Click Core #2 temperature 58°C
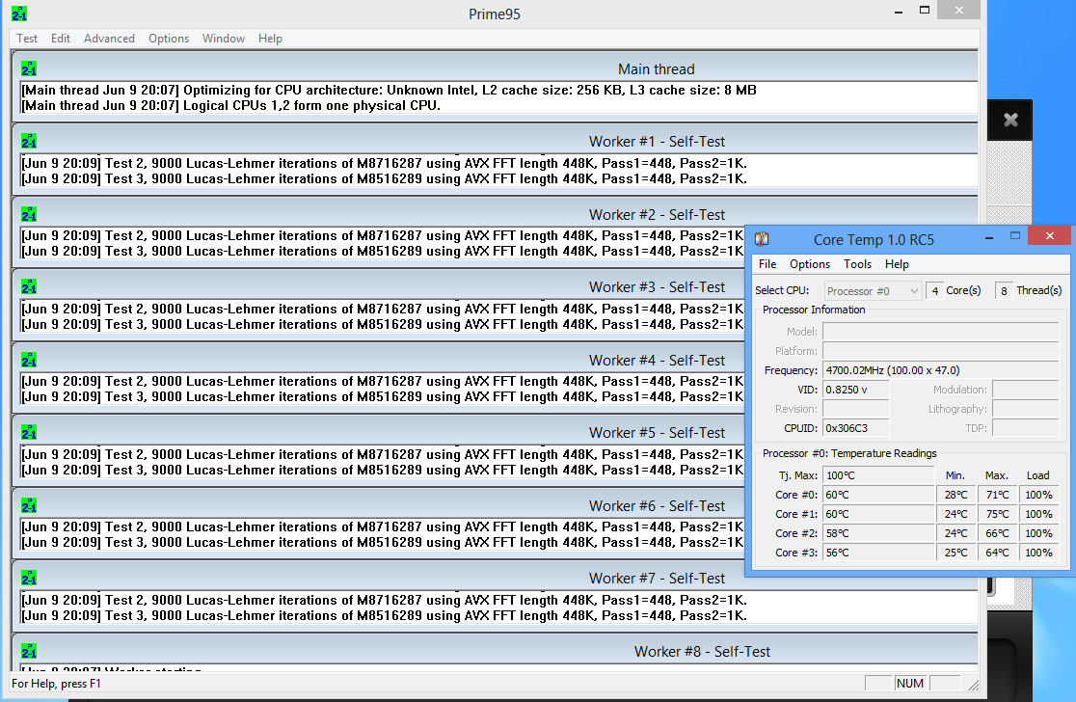This screenshot has width=1076, height=702. point(878,533)
